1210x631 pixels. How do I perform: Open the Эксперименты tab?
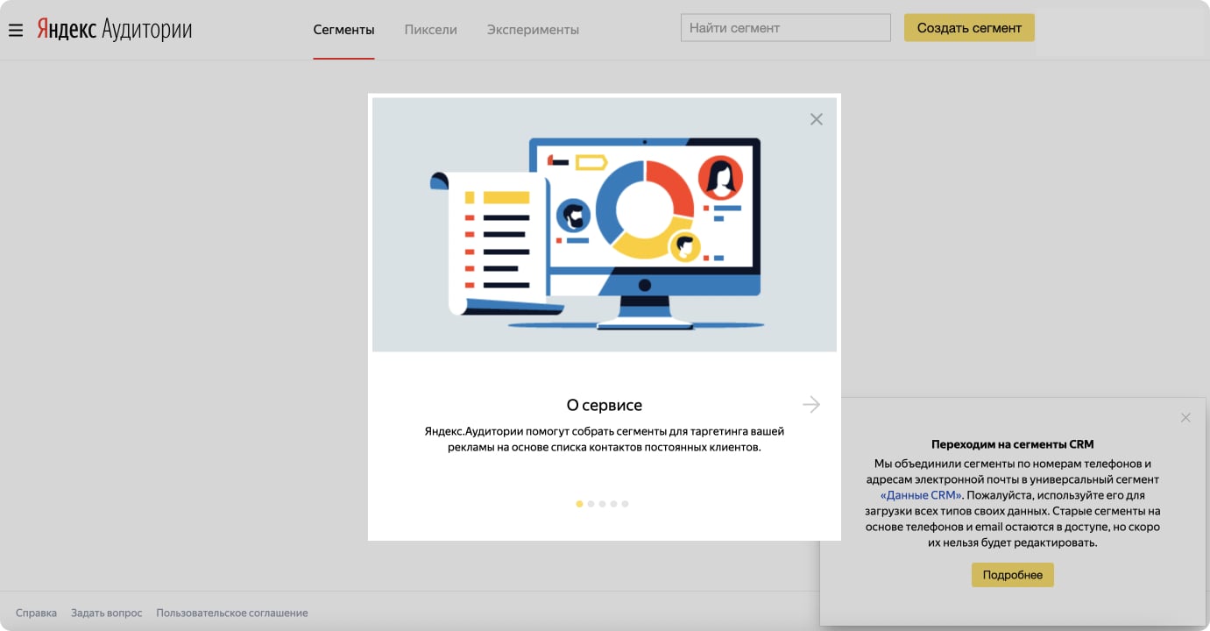[x=533, y=30]
